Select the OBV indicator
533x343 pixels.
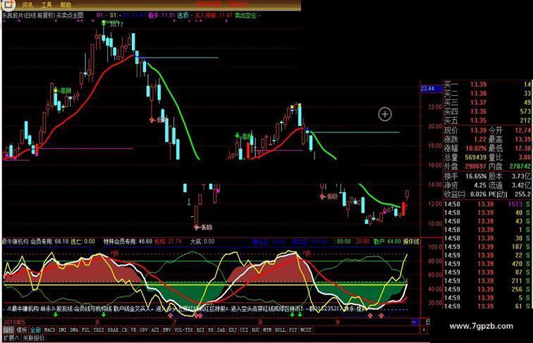(x=144, y=330)
